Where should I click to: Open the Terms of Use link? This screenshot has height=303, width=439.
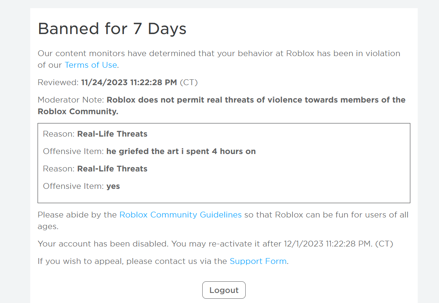[90, 65]
